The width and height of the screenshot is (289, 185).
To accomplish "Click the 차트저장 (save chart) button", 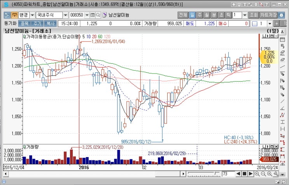I will 268,15.
